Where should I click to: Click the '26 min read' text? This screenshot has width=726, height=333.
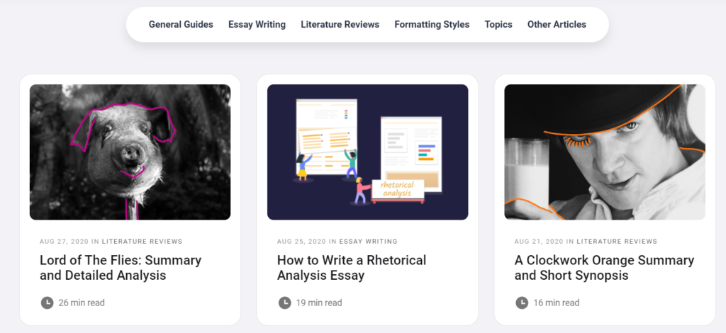[82, 303]
